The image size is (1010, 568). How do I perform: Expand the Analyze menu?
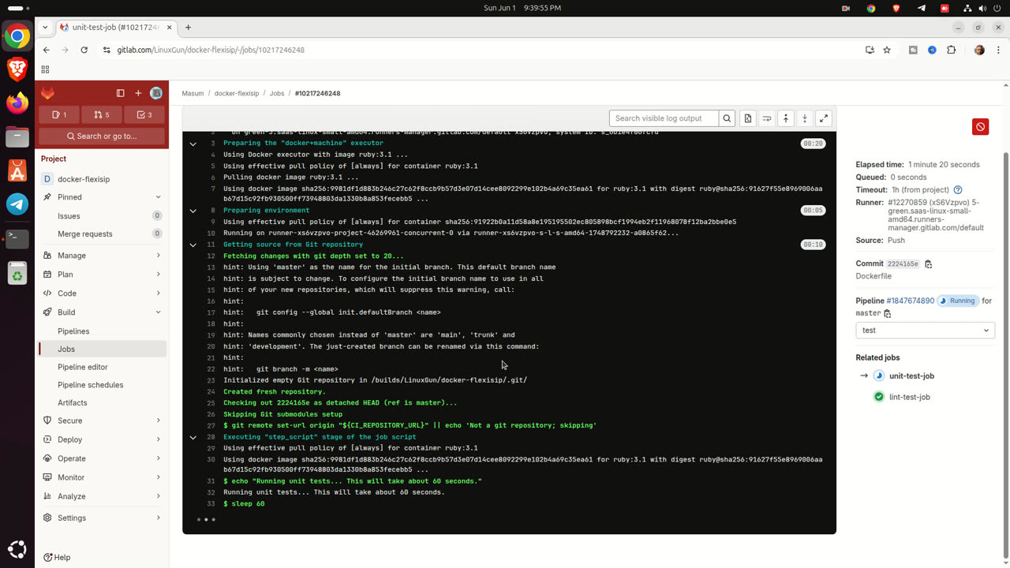[102, 496]
